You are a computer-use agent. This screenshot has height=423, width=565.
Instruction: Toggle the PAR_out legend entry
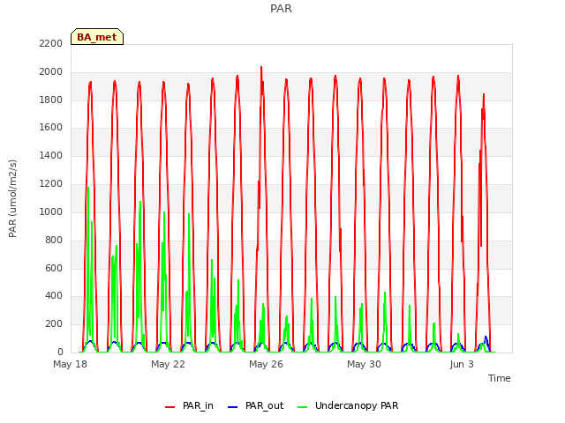pyautogui.click(x=256, y=405)
